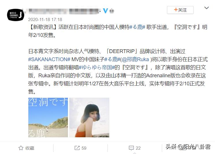Click the 收藏 favorite label
The width and height of the screenshot is (215, 154).
point(30,148)
